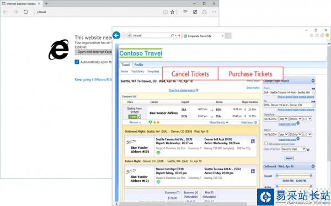
Task: Click wifi icon beside Remove link
Action: [x=150, y=122]
